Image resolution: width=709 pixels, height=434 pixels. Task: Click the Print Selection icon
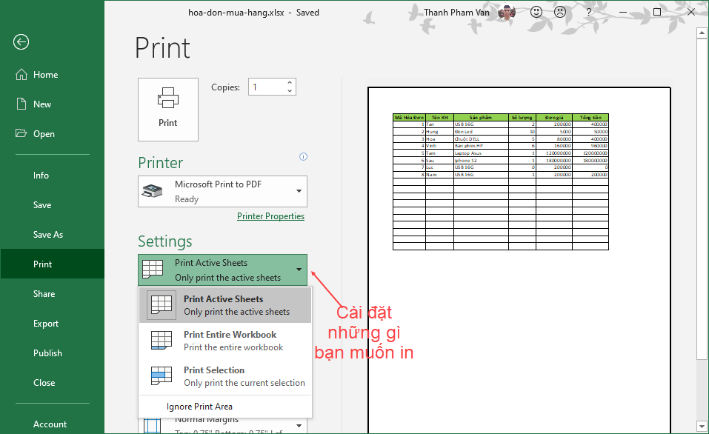pyautogui.click(x=162, y=375)
